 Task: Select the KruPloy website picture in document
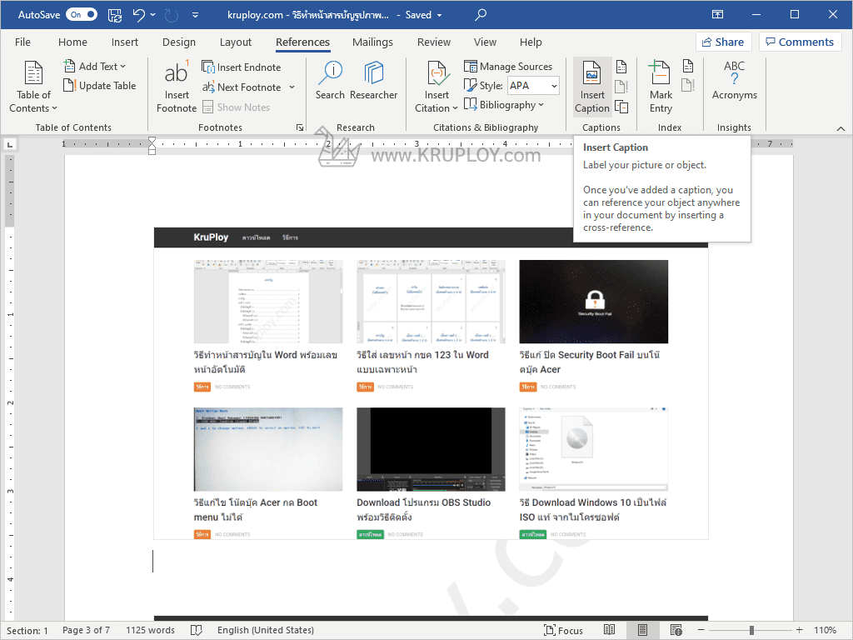[x=431, y=383]
